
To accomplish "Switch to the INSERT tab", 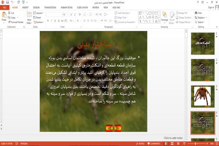I will 25,8.
